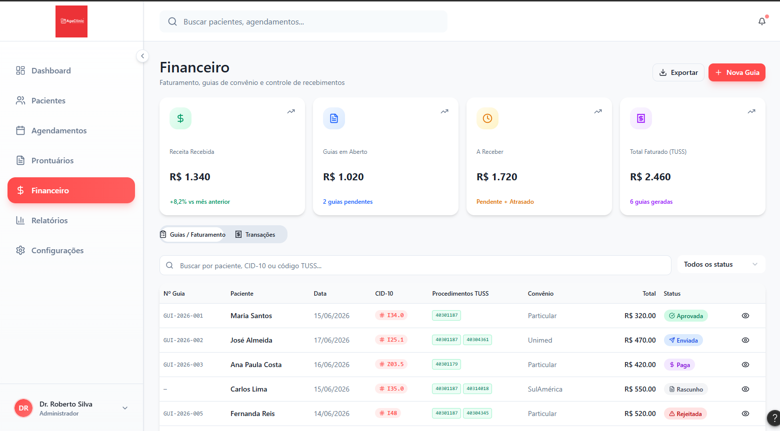This screenshot has width=780, height=431.
Task: Click guia number GUI-2026-003
Action: [183, 365]
